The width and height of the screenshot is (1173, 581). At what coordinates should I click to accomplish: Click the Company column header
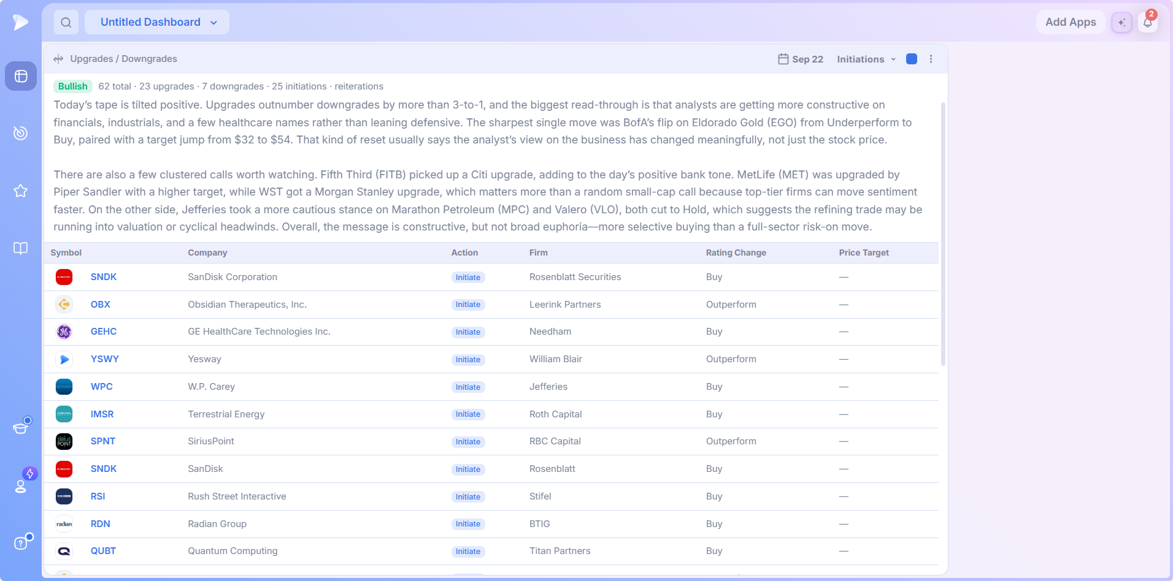tap(207, 253)
